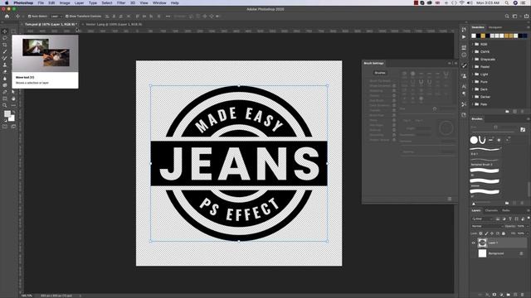
Task: Select the Path Selection arrow tool
Action: 13,92
